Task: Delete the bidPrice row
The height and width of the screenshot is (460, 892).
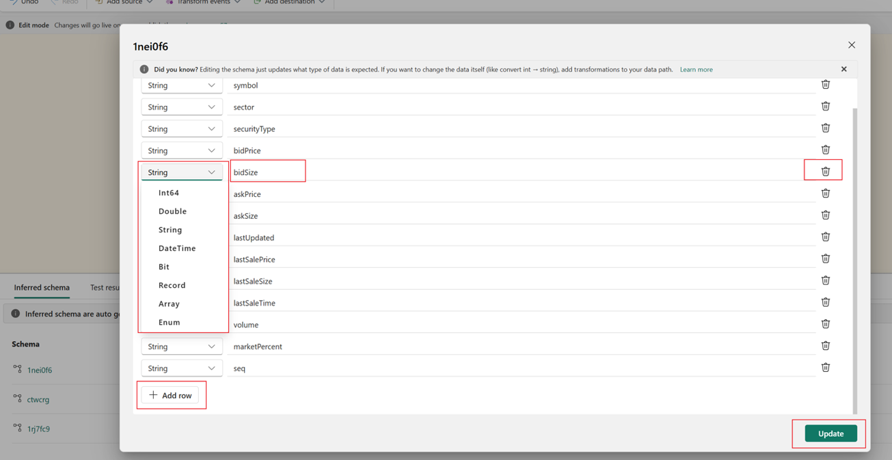Action: (826, 150)
